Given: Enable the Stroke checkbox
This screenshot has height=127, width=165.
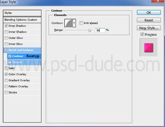Looking at the screenshot, I should [x=6, y=93].
